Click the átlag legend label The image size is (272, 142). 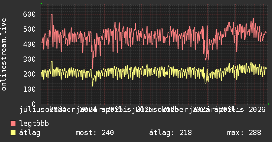pos(30,133)
